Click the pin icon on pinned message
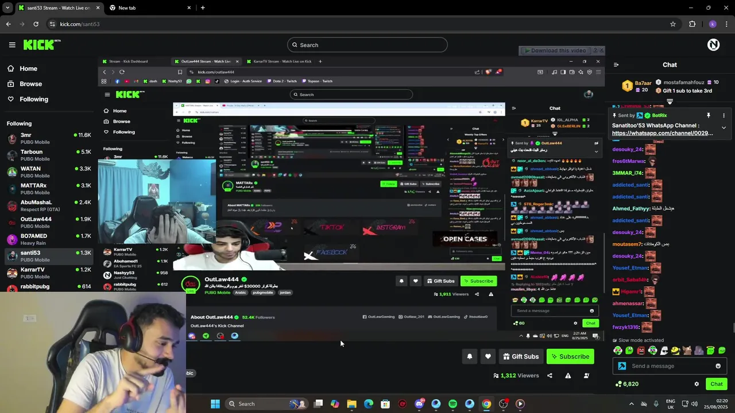This screenshot has height=413, width=735. pos(708,115)
